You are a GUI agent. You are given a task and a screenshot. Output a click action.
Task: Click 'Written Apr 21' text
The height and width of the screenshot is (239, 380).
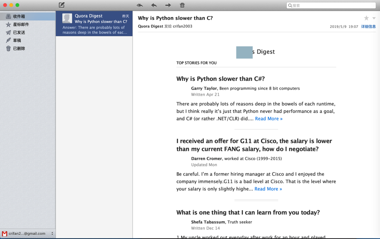205,94
